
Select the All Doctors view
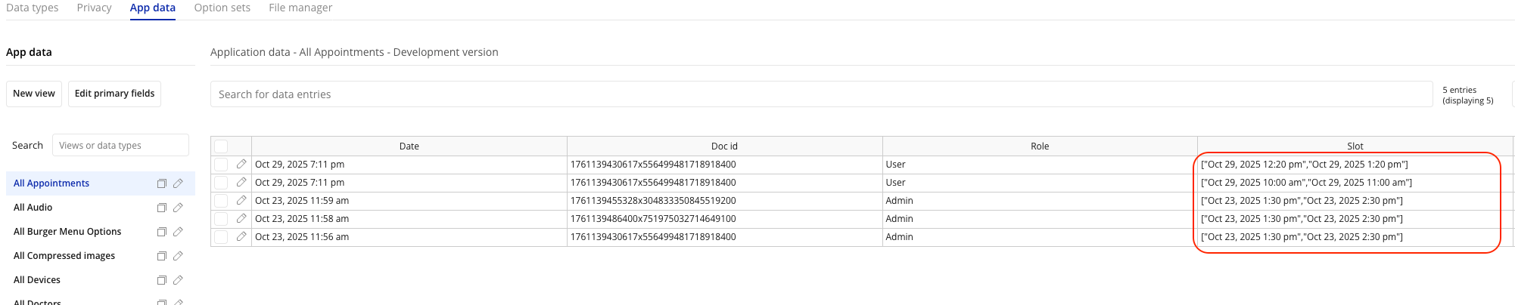pyautogui.click(x=37, y=301)
